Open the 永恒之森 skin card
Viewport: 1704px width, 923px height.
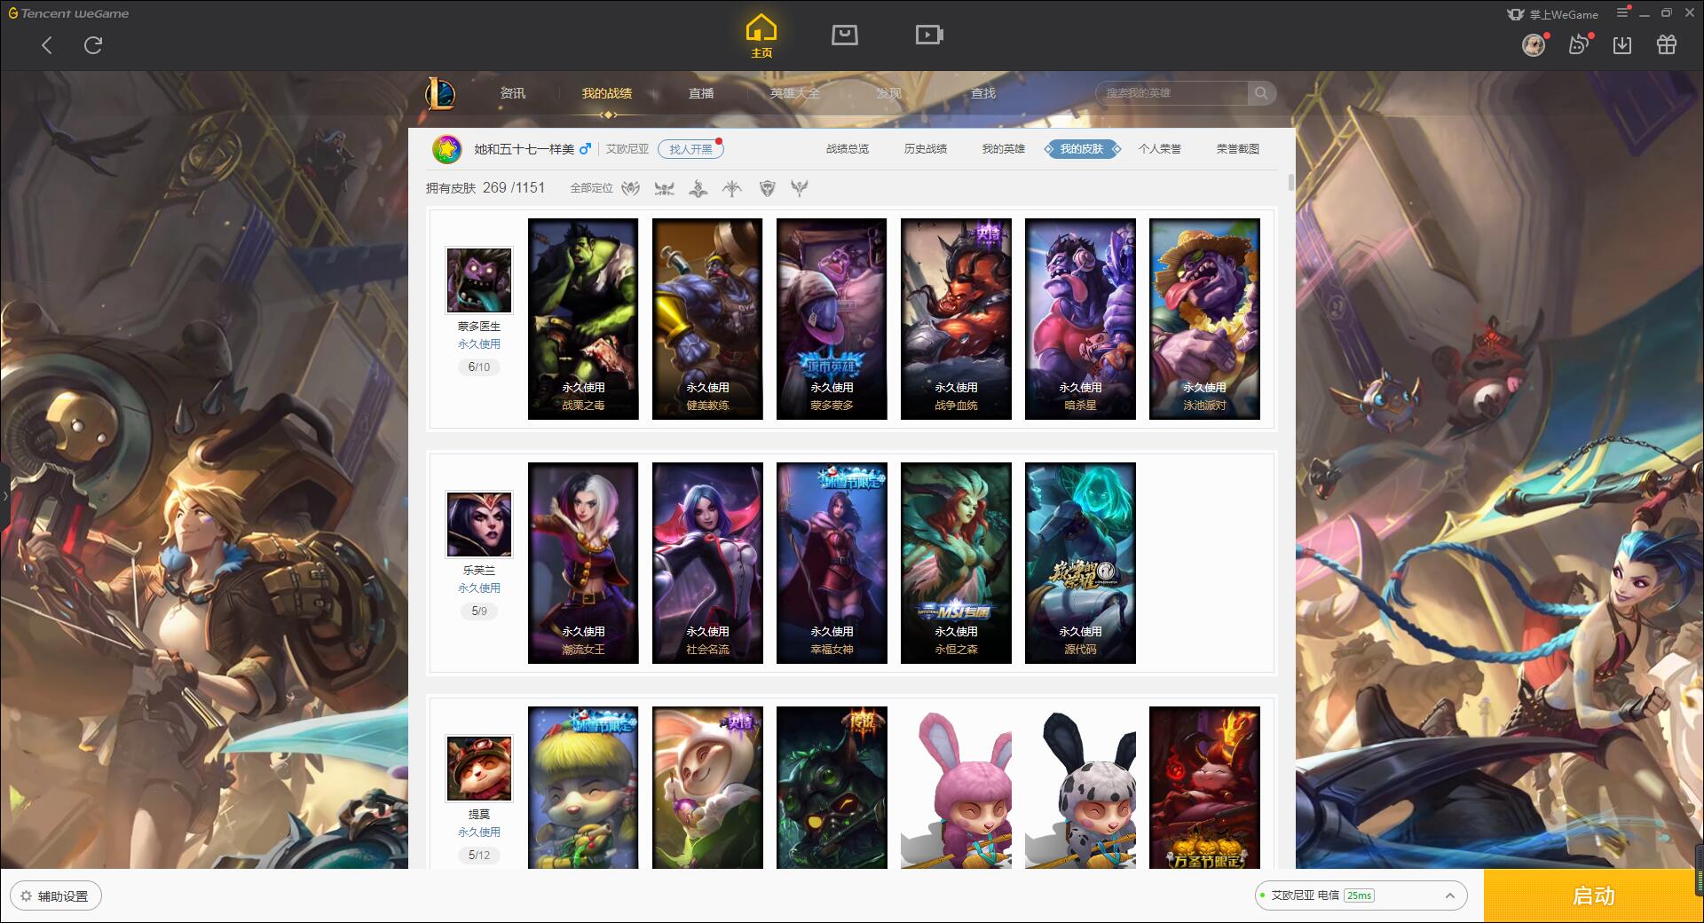(956, 563)
